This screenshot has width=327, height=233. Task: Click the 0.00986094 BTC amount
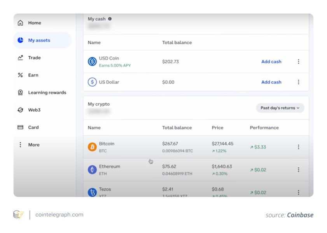(177, 151)
